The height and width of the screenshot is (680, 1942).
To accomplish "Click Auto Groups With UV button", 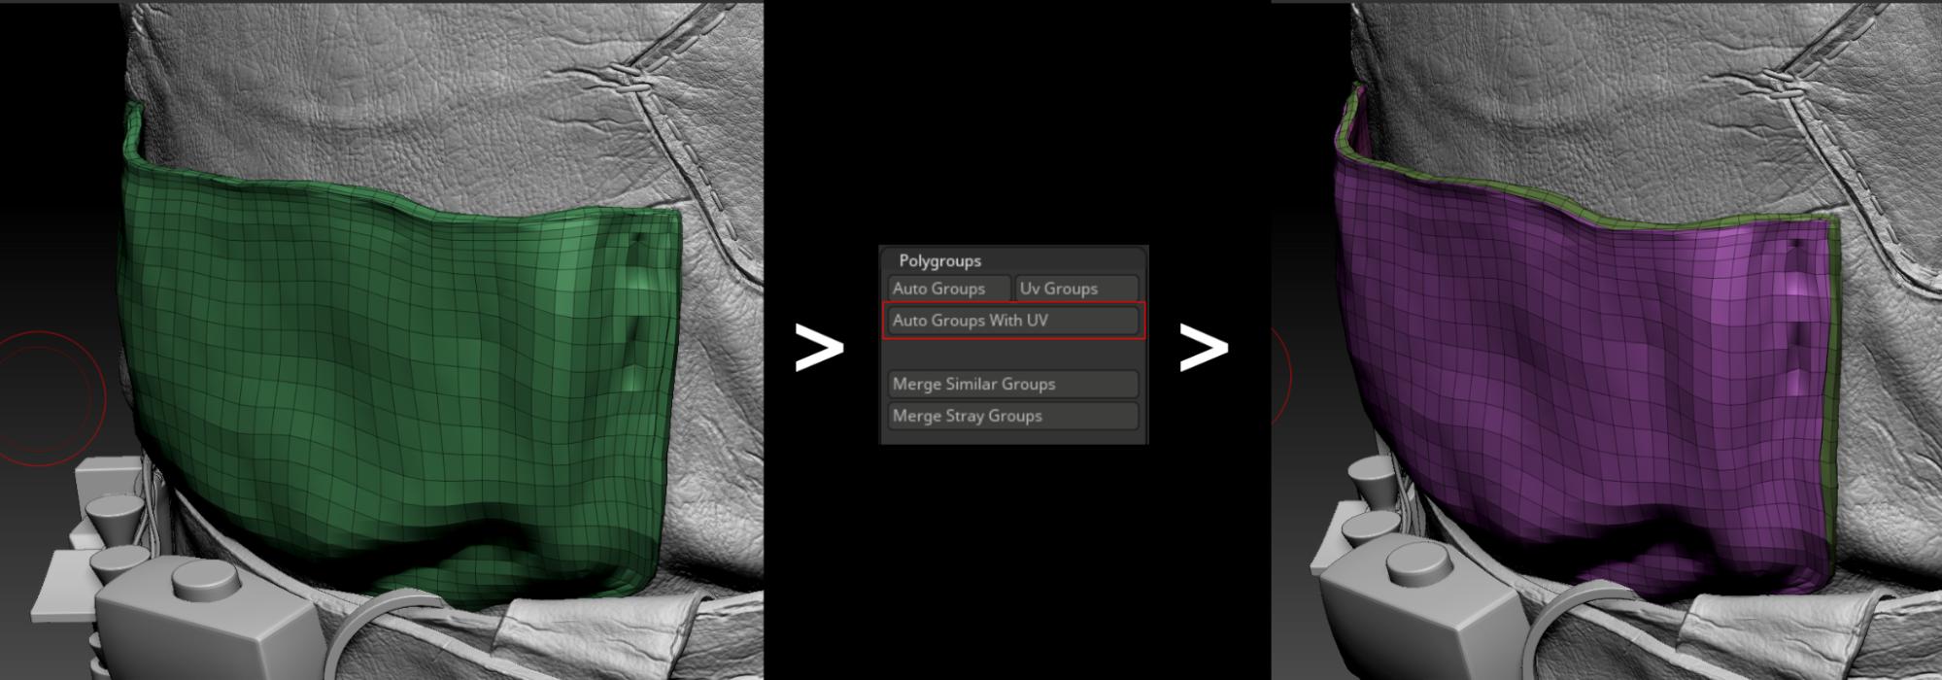I will pyautogui.click(x=1013, y=321).
